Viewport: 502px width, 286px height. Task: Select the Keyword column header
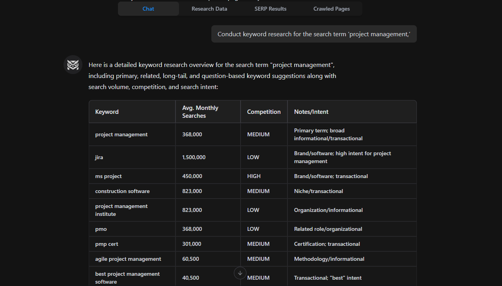click(x=106, y=111)
